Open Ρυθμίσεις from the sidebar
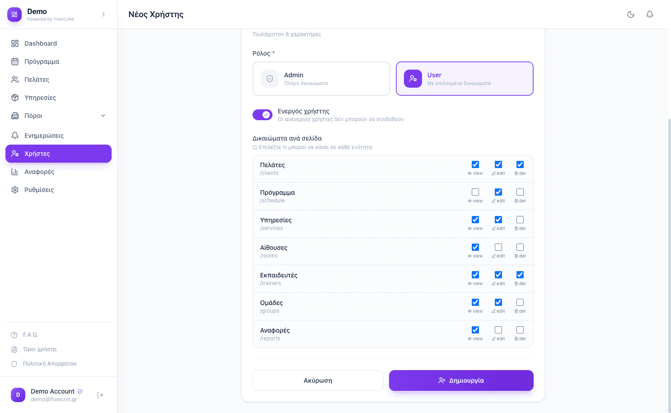Viewport: 671px width, 413px height. click(x=58, y=190)
